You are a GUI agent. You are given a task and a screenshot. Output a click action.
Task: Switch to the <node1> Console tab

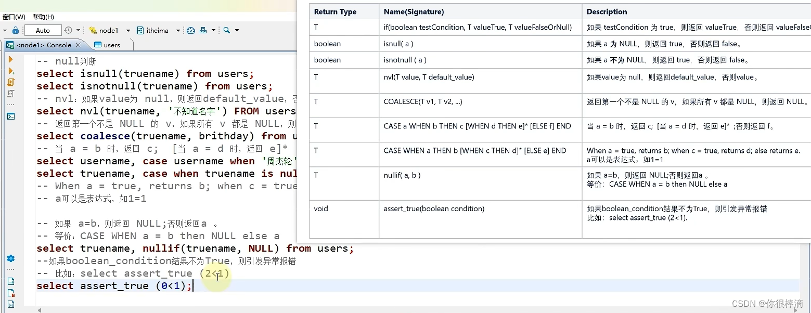click(44, 45)
